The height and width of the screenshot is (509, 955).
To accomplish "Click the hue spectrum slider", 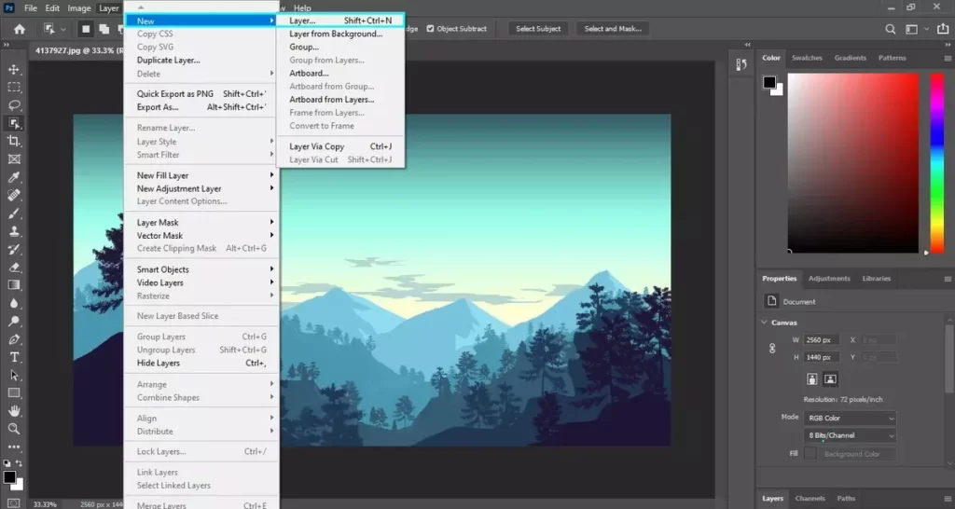I will tap(937, 162).
